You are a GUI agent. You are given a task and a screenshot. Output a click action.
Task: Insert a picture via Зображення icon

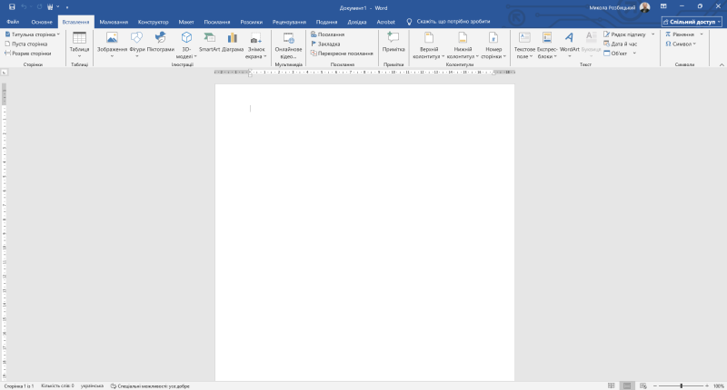tap(112, 38)
